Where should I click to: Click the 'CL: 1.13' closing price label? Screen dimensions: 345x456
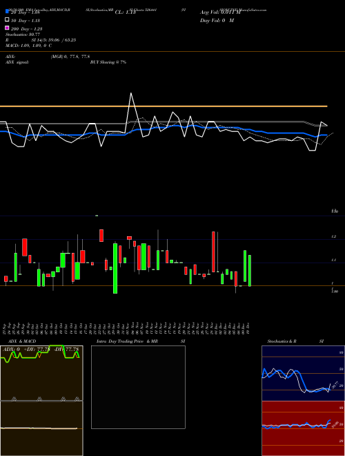pyautogui.click(x=125, y=12)
